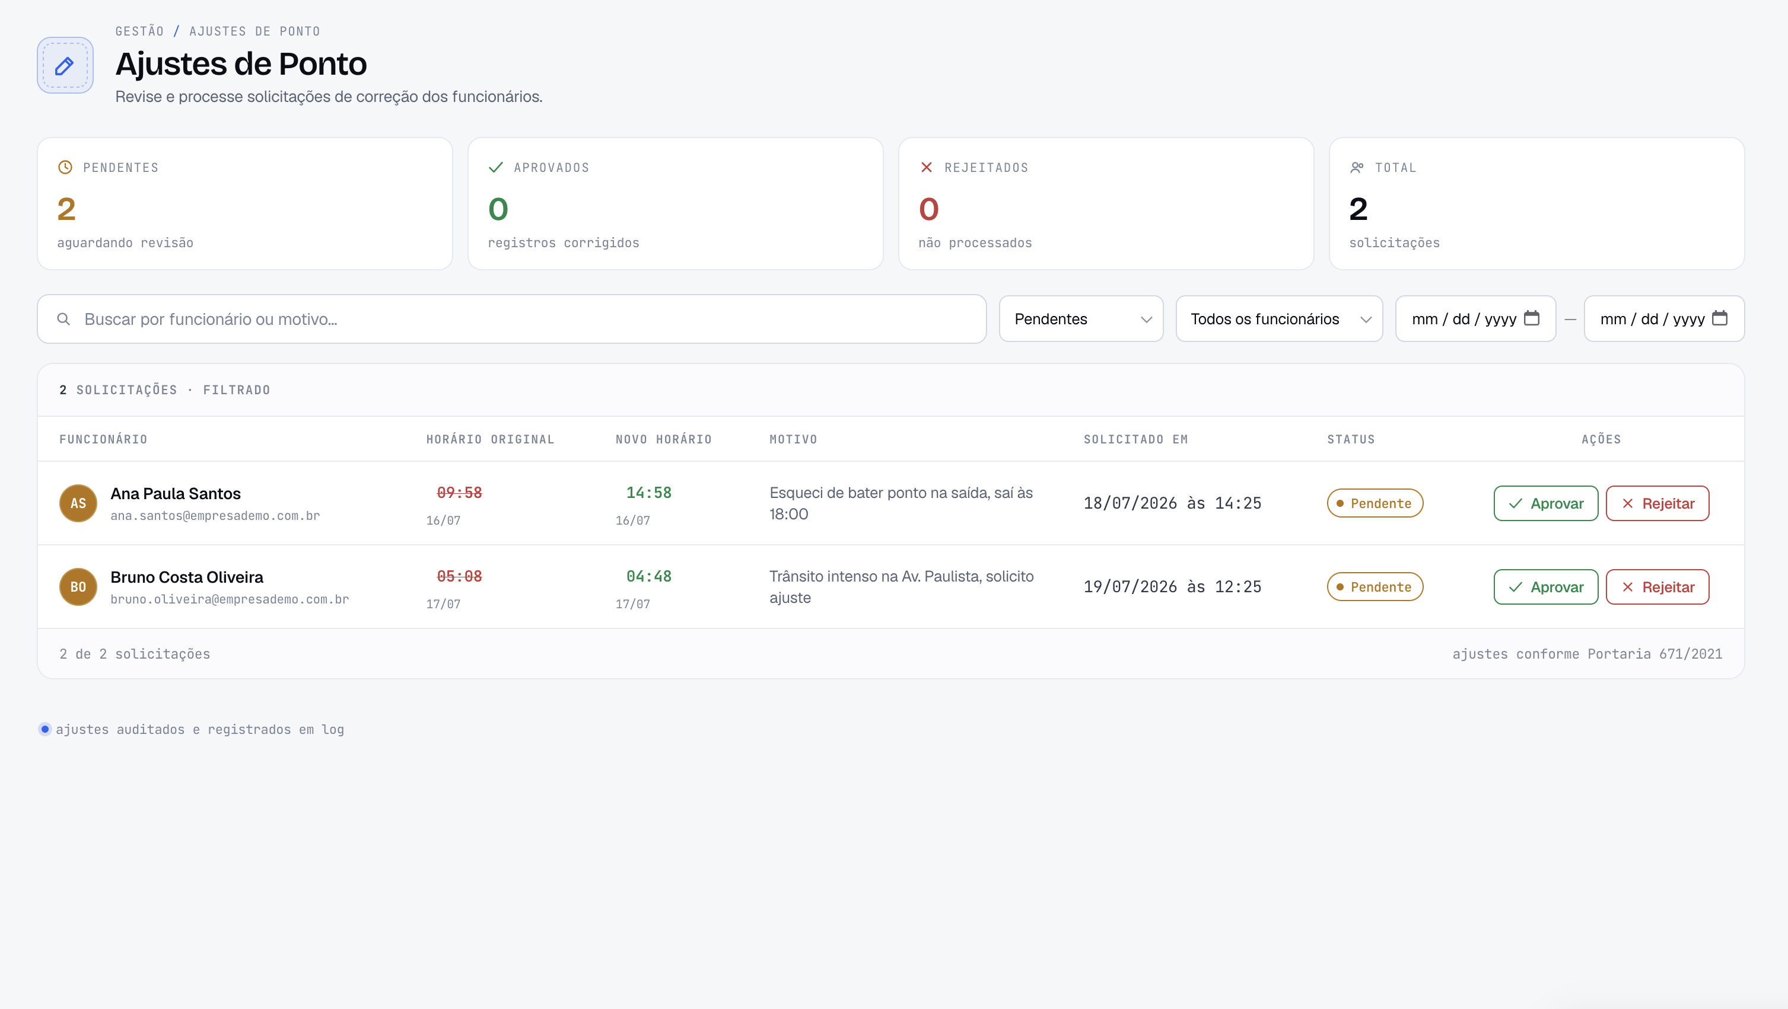Screen dimensions: 1788x1009
Task: Click the blue audit log status dot
Action: coord(45,729)
